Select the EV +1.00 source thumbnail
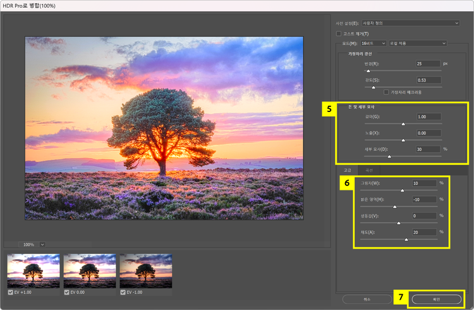 (33, 271)
